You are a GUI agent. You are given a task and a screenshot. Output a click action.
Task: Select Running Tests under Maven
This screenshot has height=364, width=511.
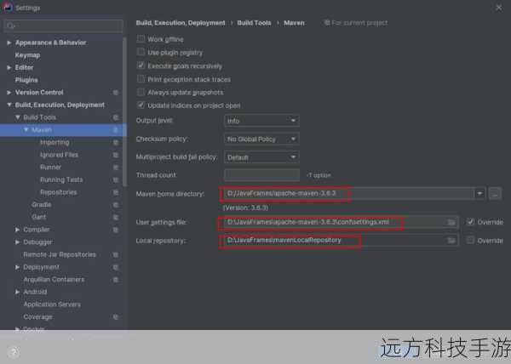(61, 180)
